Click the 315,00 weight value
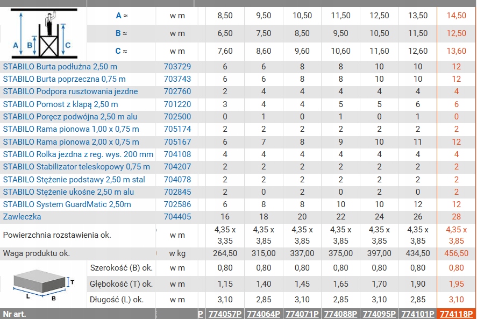Image resolution: width=477 pixels, height=319 pixels. (264, 253)
